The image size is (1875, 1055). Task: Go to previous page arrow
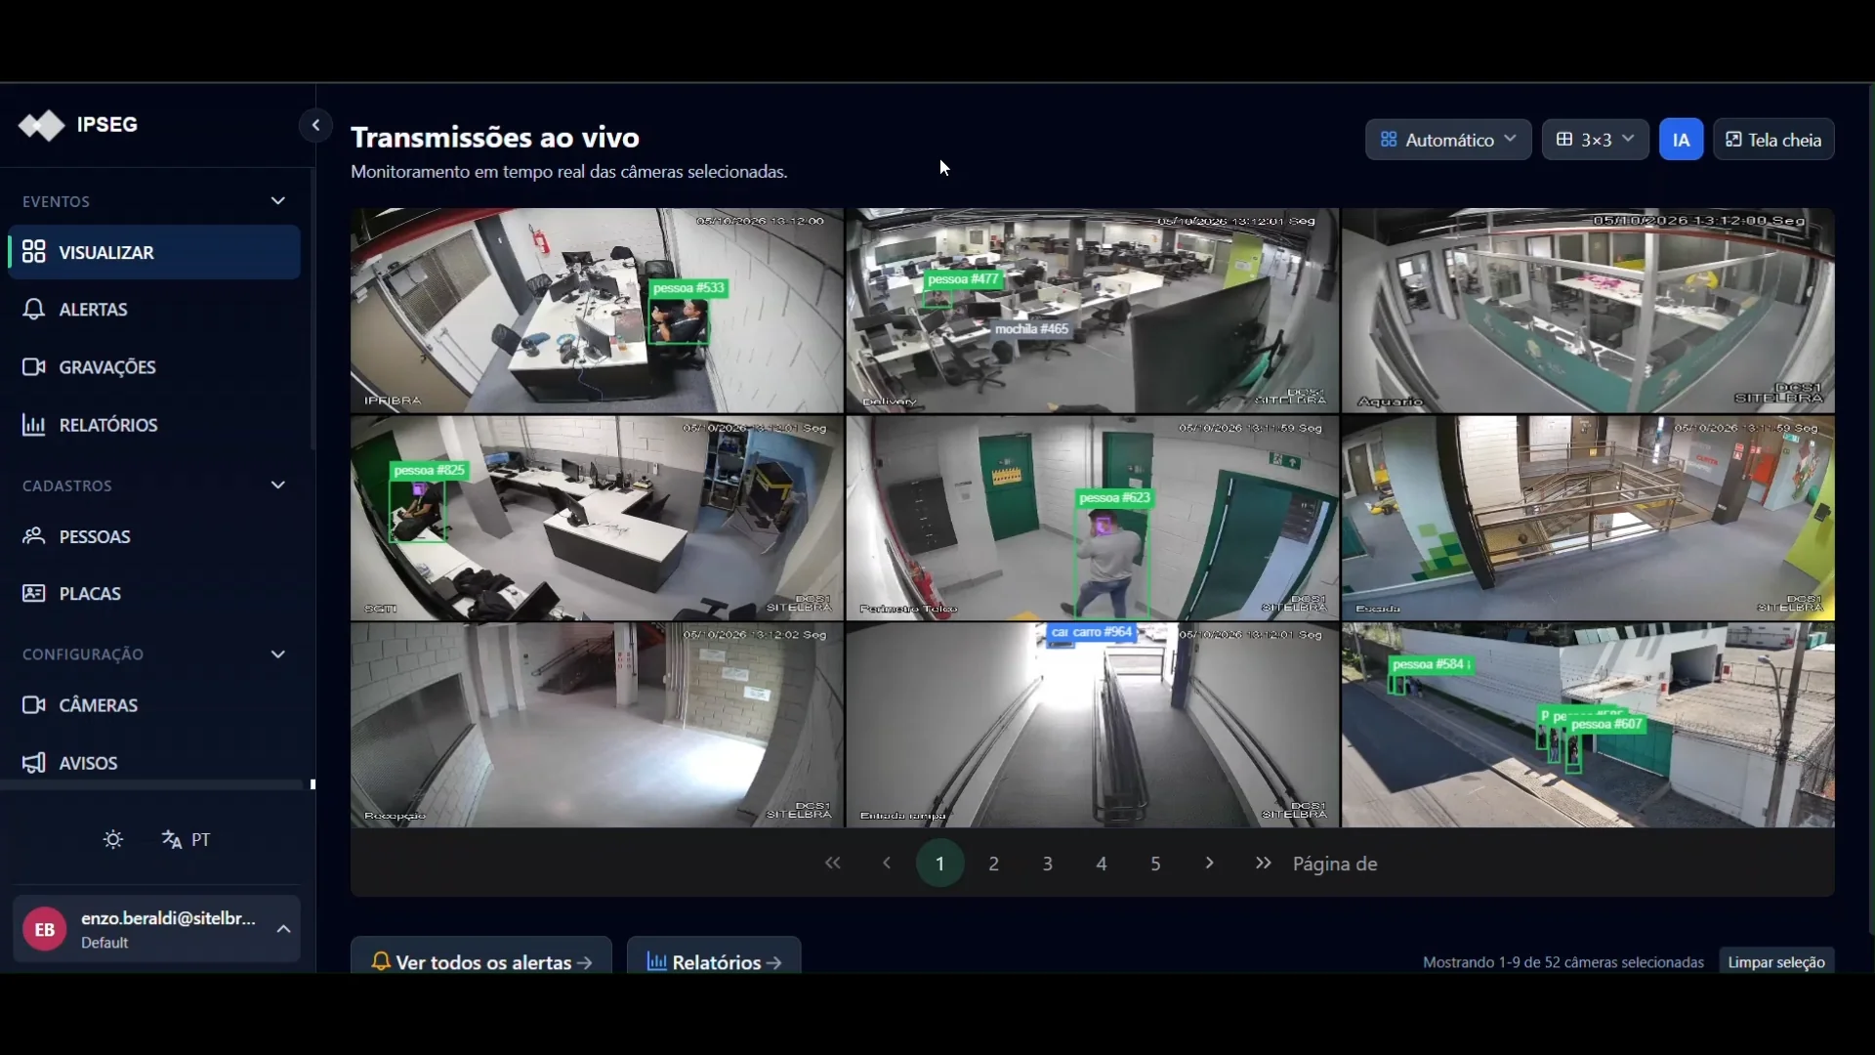point(887,864)
